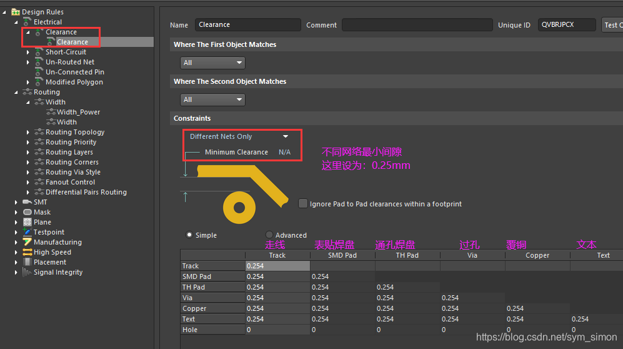Open the Different Nets Only dropdown

(x=239, y=136)
